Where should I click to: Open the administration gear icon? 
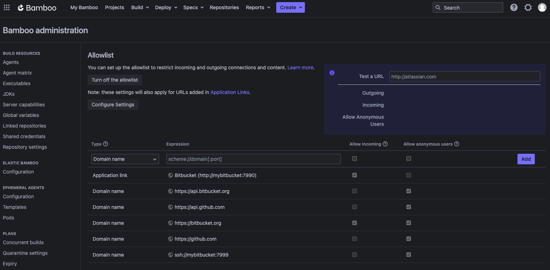coord(528,7)
